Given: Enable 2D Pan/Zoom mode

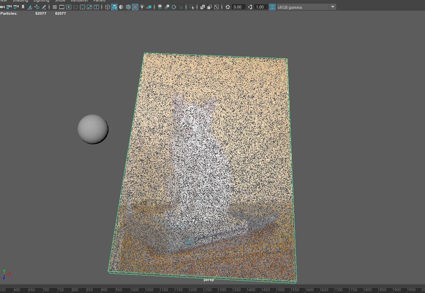Looking at the screenshot, I should click(38, 7).
